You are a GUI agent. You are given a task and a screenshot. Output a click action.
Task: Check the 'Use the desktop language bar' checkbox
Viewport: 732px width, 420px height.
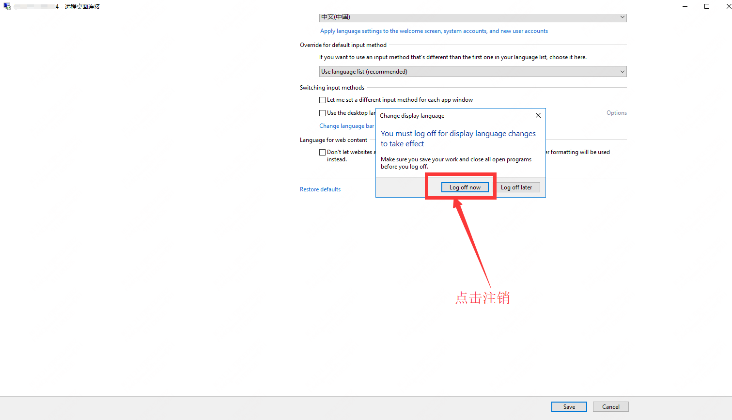(x=322, y=113)
